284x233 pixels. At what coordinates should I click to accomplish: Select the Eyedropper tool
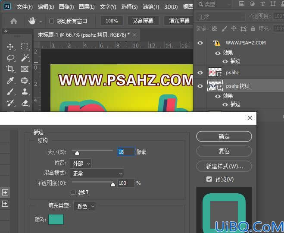coord(10,81)
